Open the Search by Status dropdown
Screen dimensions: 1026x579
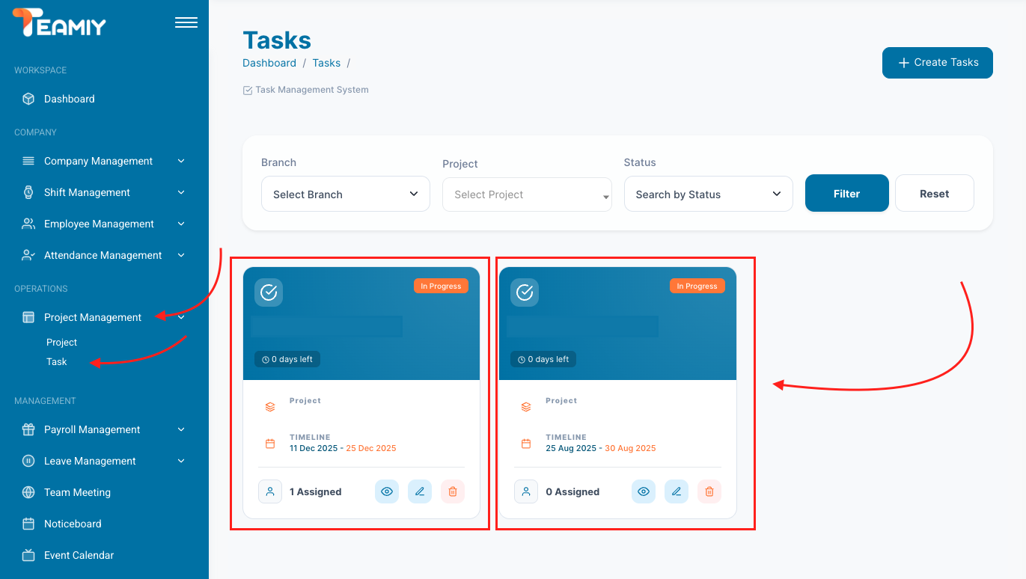coord(708,194)
